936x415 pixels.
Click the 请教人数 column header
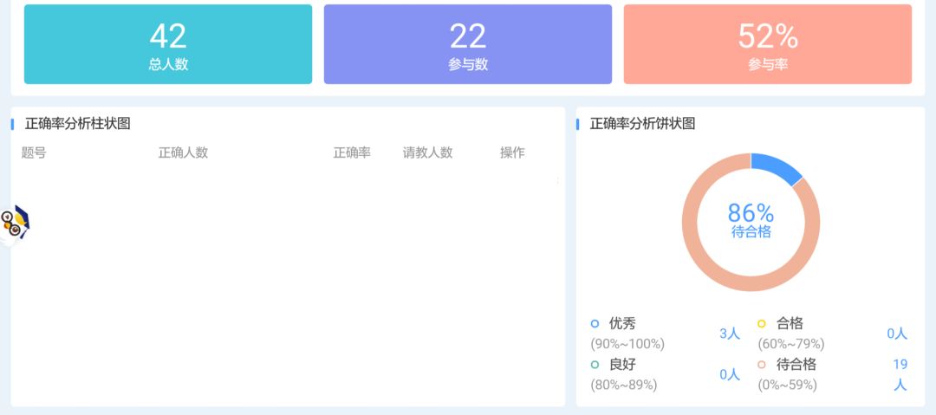point(427,152)
